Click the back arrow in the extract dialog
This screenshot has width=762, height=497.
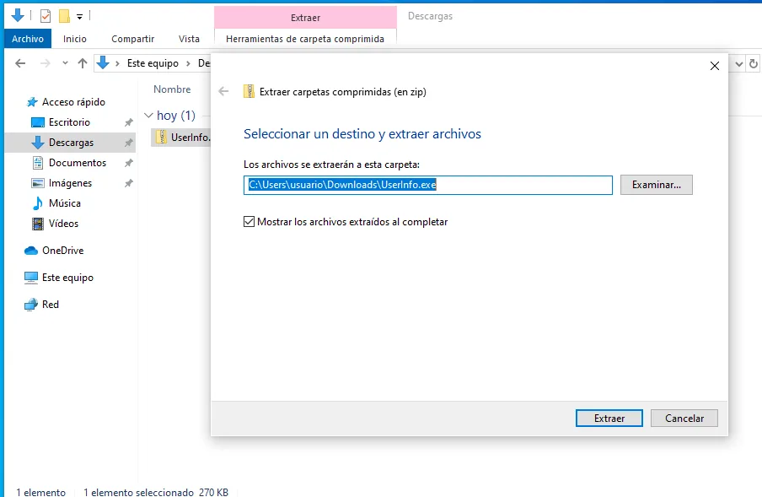pyautogui.click(x=223, y=91)
